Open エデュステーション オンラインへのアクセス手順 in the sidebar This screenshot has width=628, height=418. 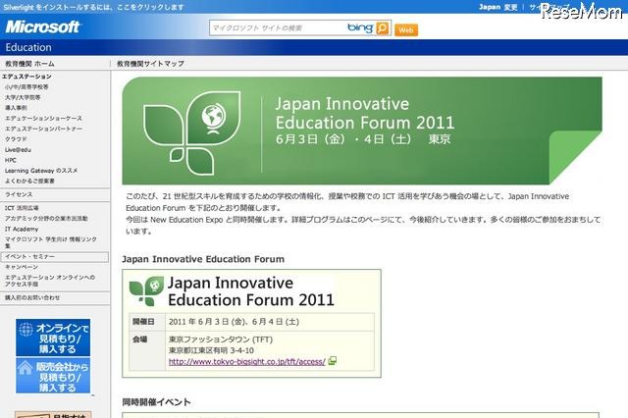tap(50, 281)
